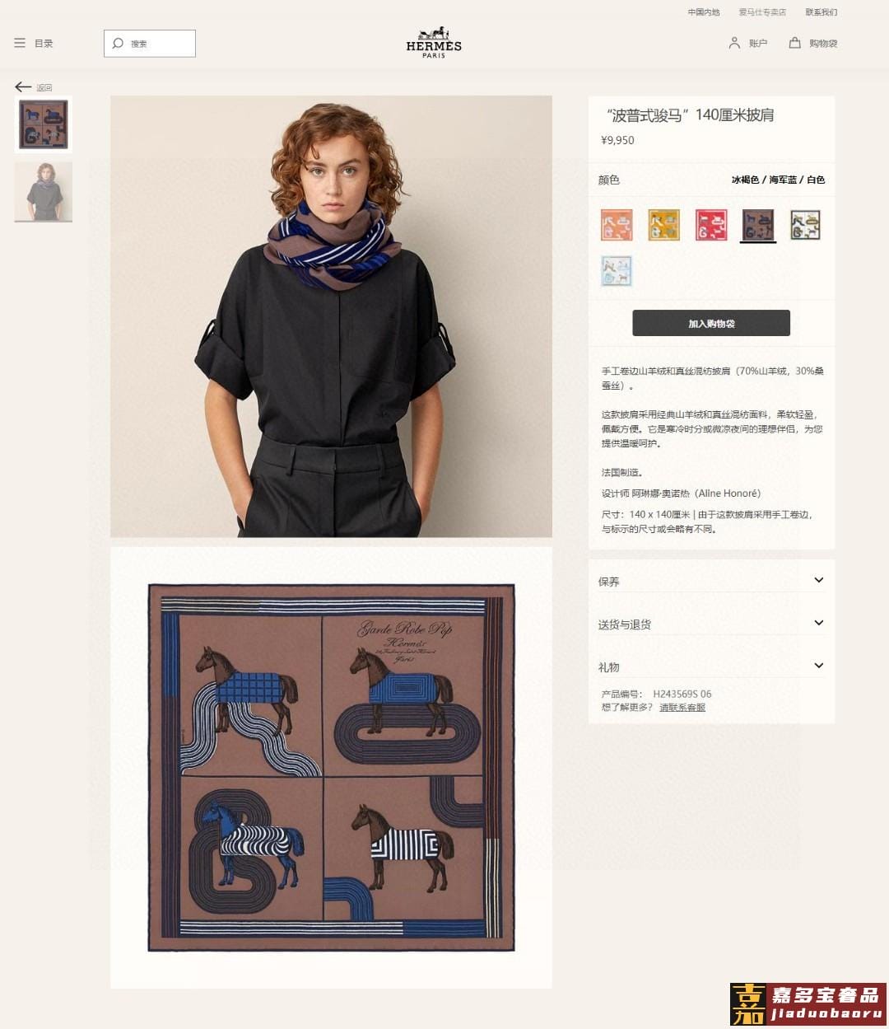Open the hamburger menu icon
The width and height of the screenshot is (889, 1029).
click(20, 43)
